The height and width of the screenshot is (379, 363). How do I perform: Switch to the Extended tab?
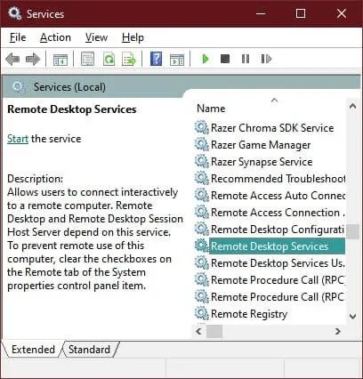tap(33, 349)
